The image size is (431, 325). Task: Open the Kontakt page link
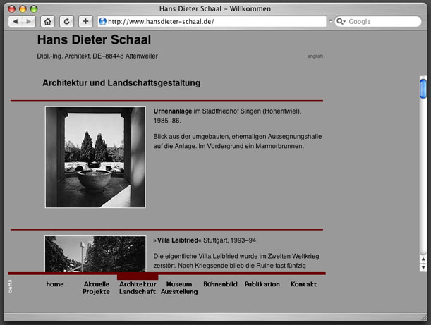click(x=303, y=284)
